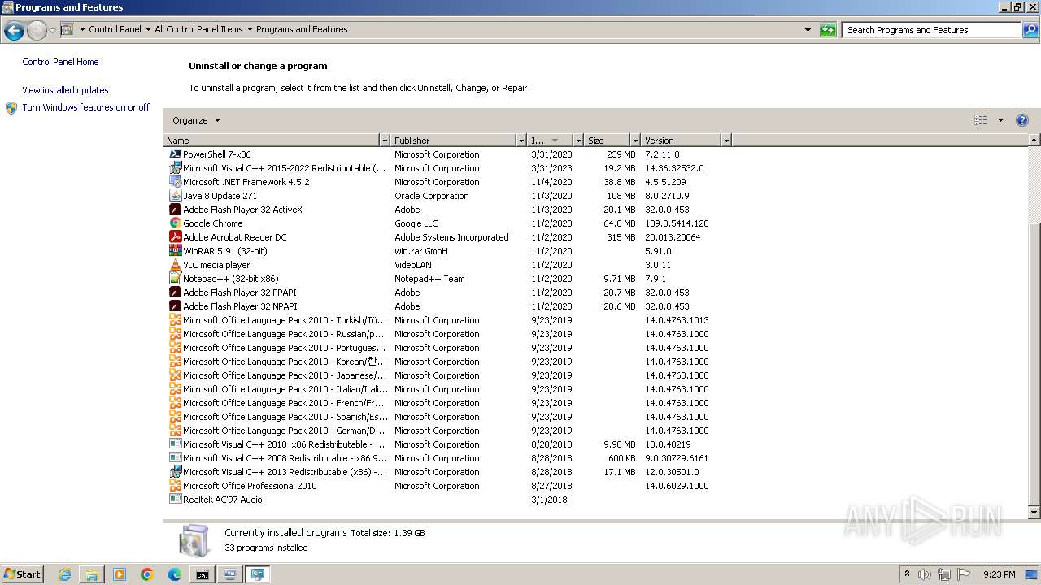Open the address bar history dropdown
The image size is (1041, 585).
(808, 30)
